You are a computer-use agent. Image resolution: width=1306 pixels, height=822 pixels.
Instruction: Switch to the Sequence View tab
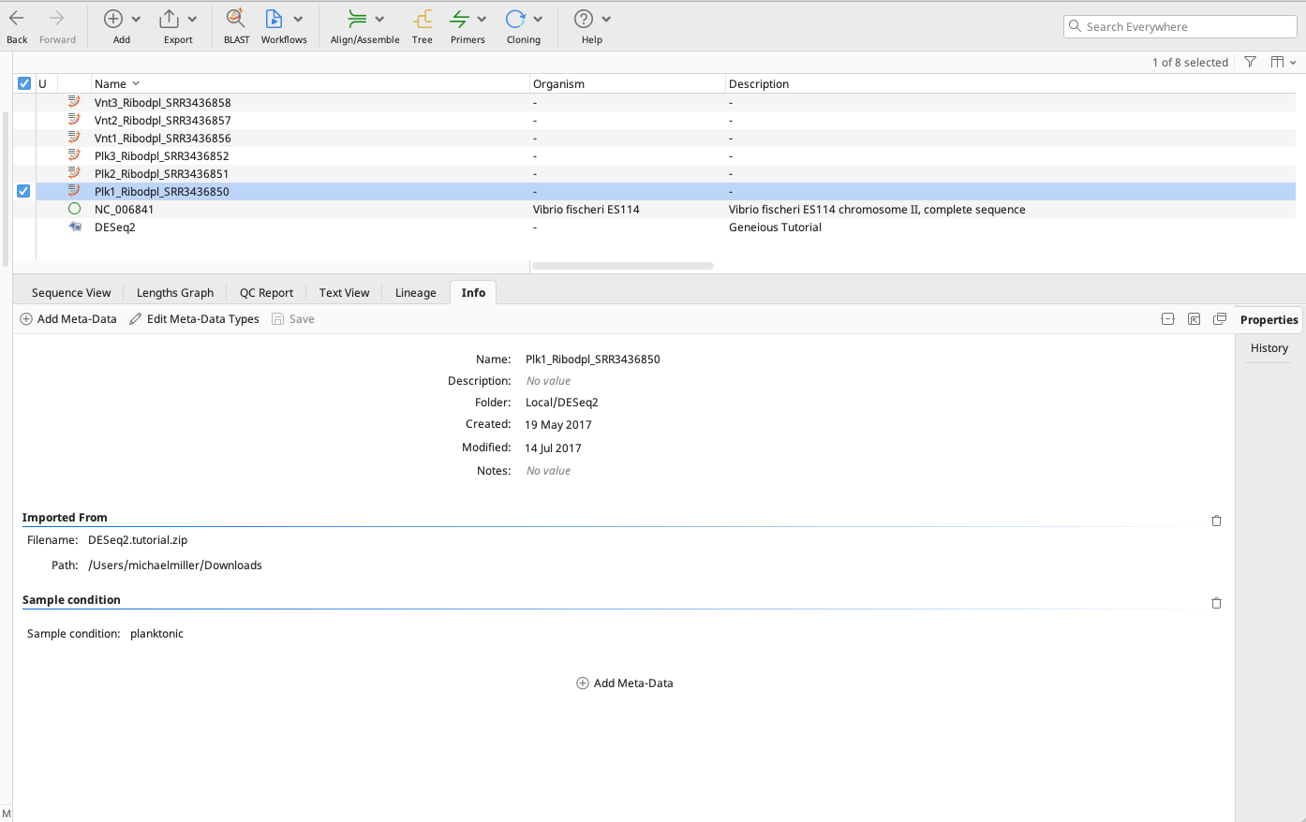click(x=71, y=293)
